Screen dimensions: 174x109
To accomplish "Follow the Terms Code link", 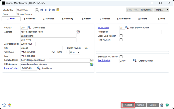I will pyautogui.click(x=103, y=27).
